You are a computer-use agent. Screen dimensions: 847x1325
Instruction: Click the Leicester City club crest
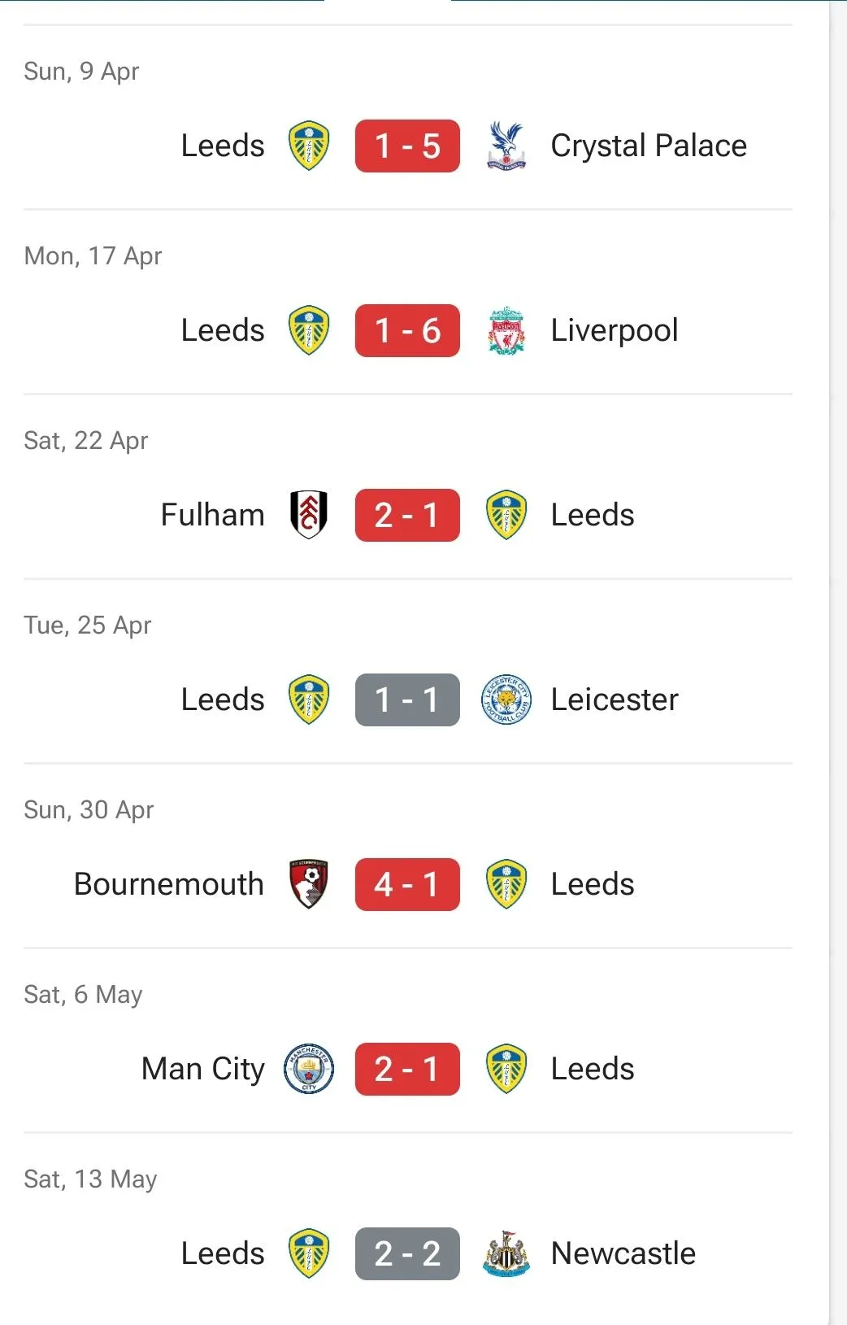click(506, 700)
